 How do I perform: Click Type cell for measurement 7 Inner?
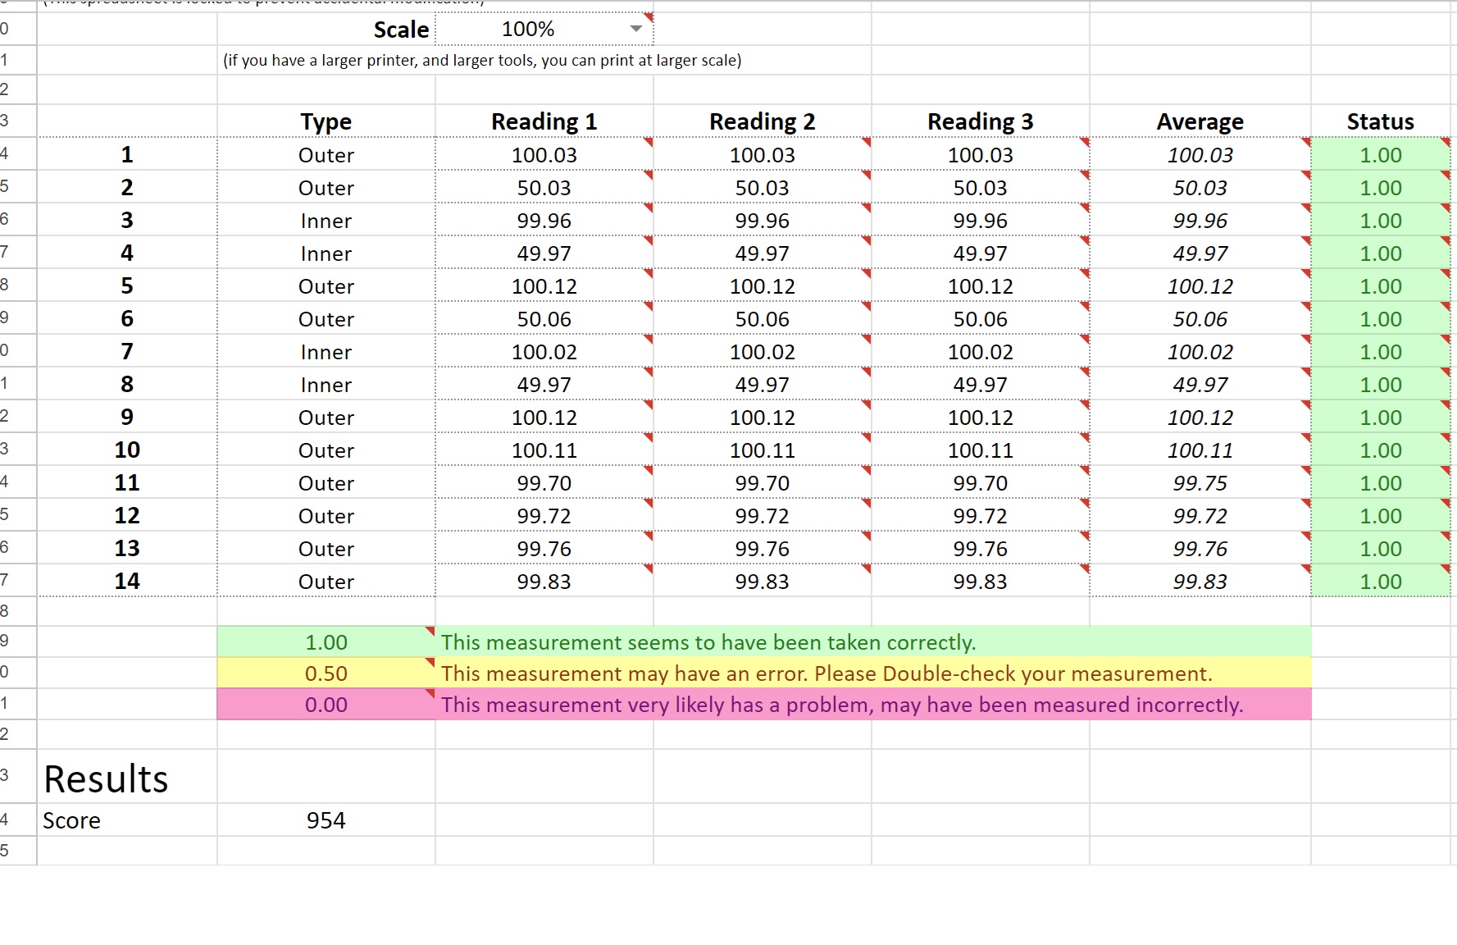click(x=326, y=351)
